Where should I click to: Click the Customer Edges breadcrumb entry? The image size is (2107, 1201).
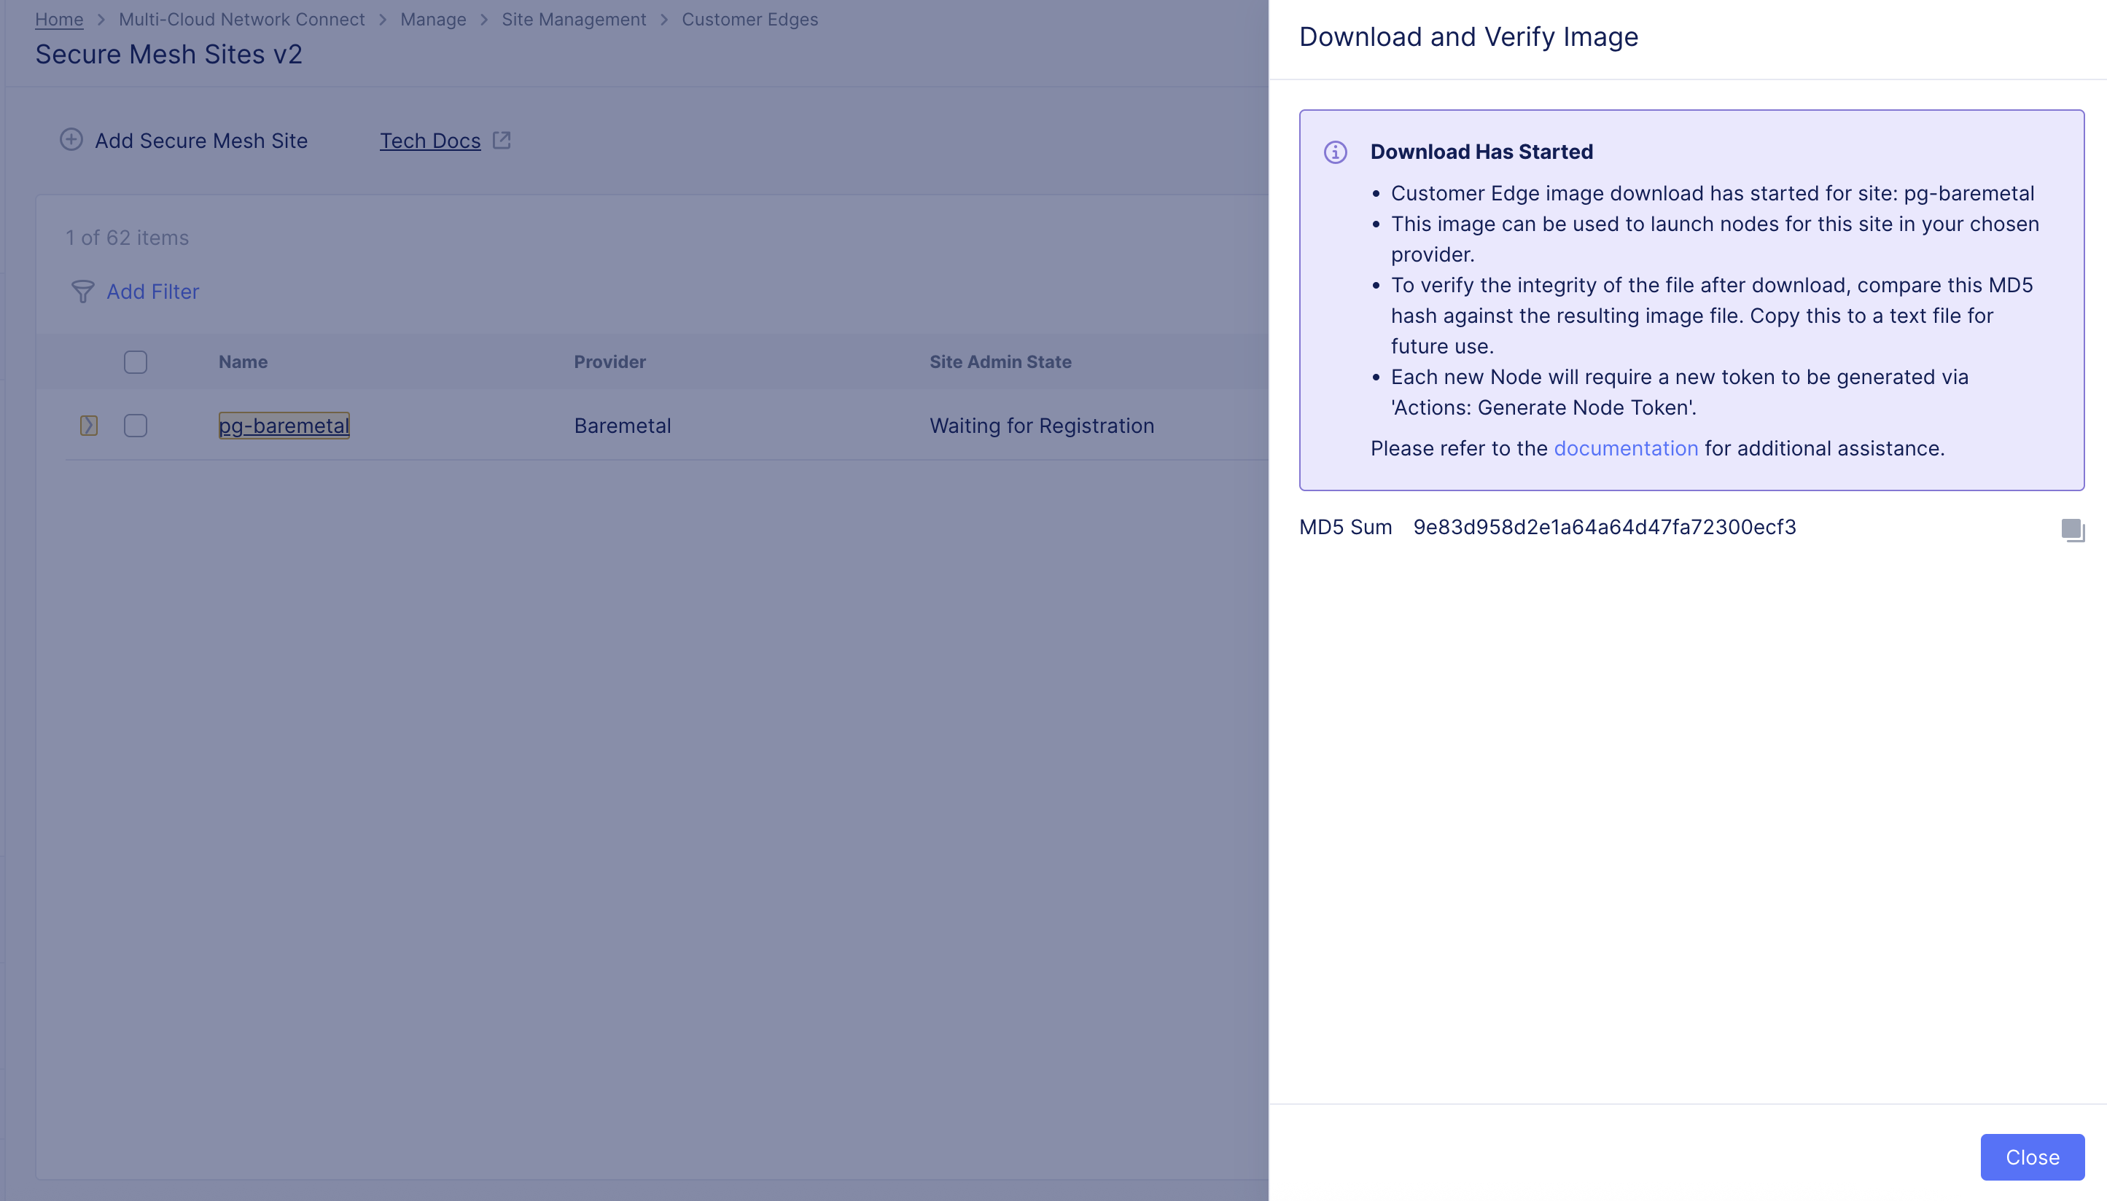click(x=749, y=19)
